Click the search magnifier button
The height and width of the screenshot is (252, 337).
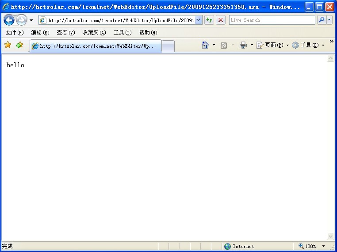coord(322,20)
